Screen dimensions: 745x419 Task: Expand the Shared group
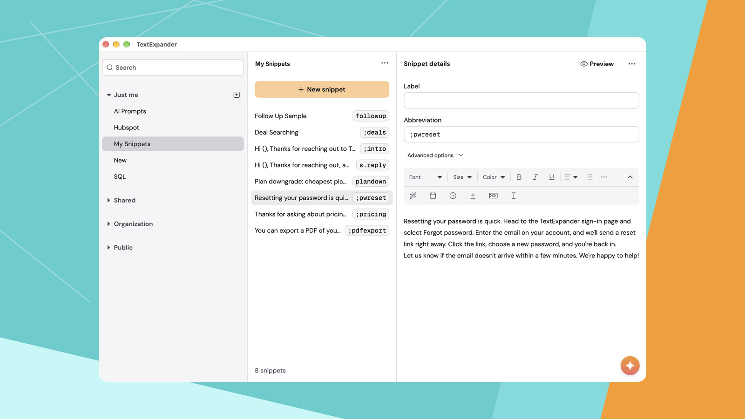(x=109, y=200)
